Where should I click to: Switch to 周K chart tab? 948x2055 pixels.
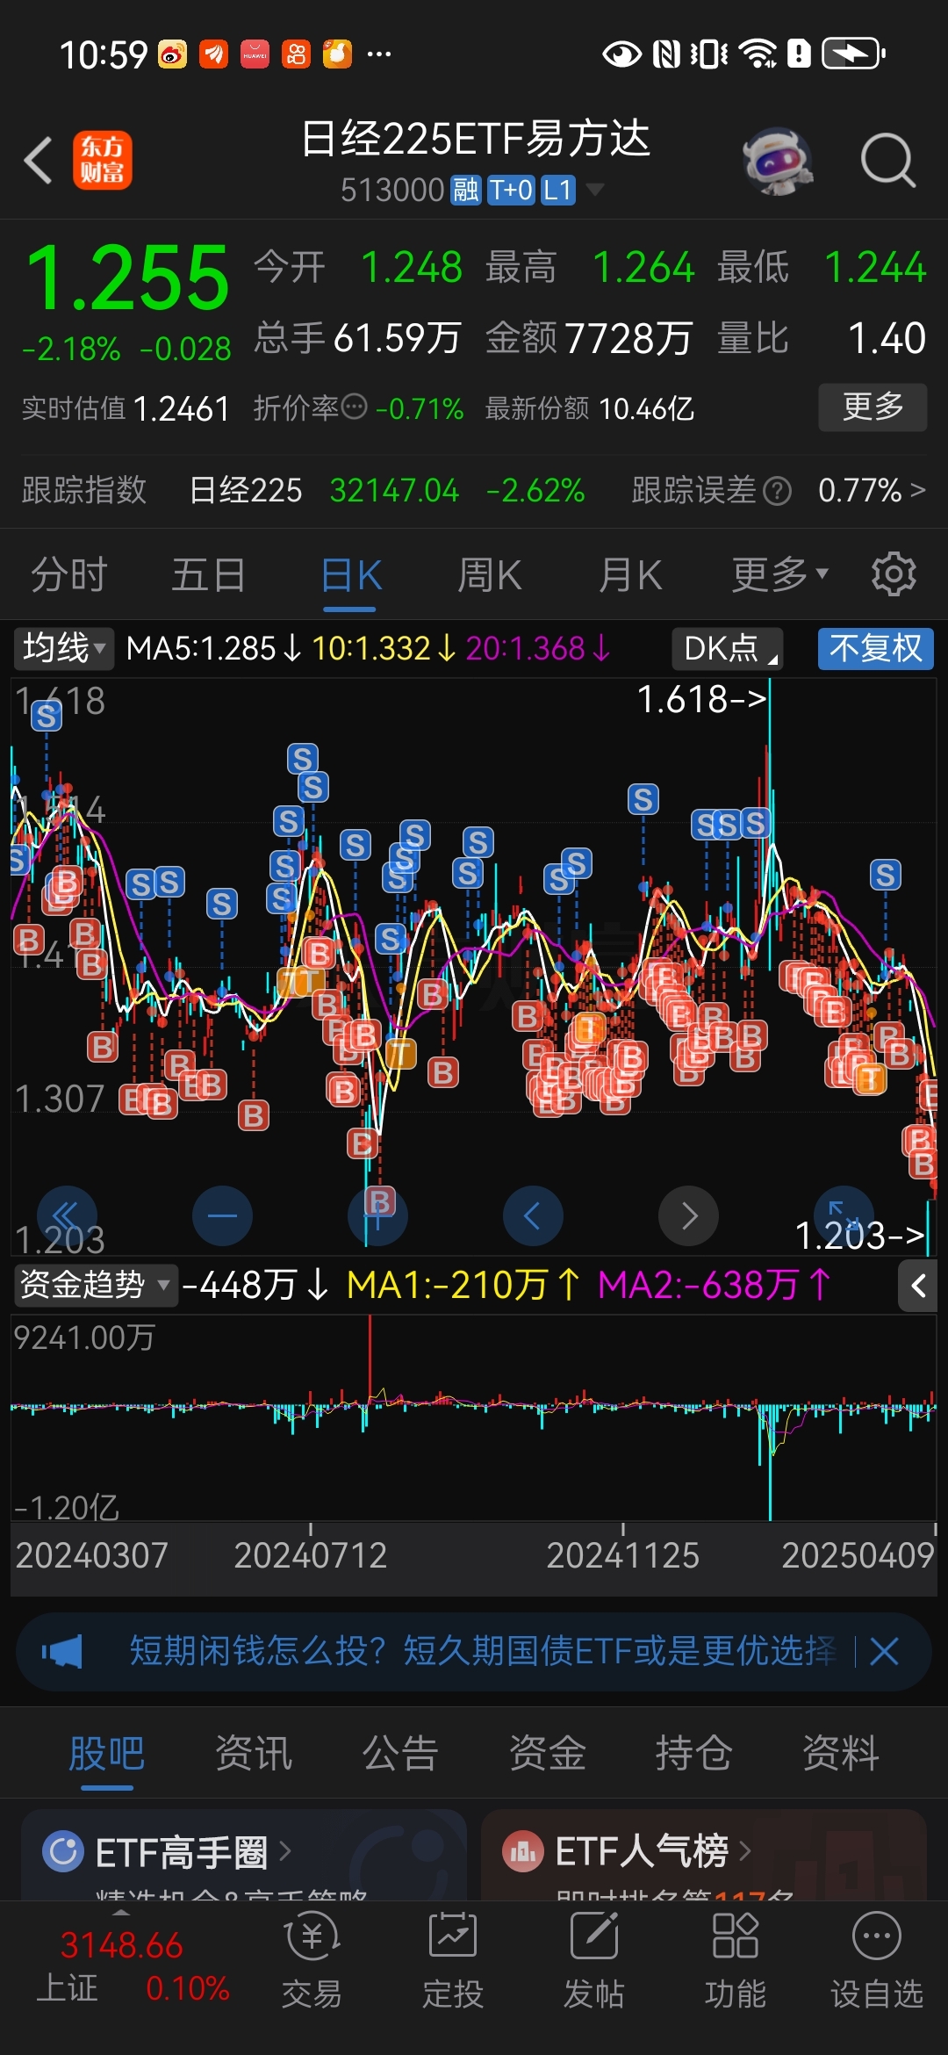click(490, 575)
